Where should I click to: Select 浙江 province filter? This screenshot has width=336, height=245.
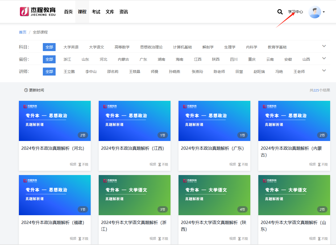(67, 59)
